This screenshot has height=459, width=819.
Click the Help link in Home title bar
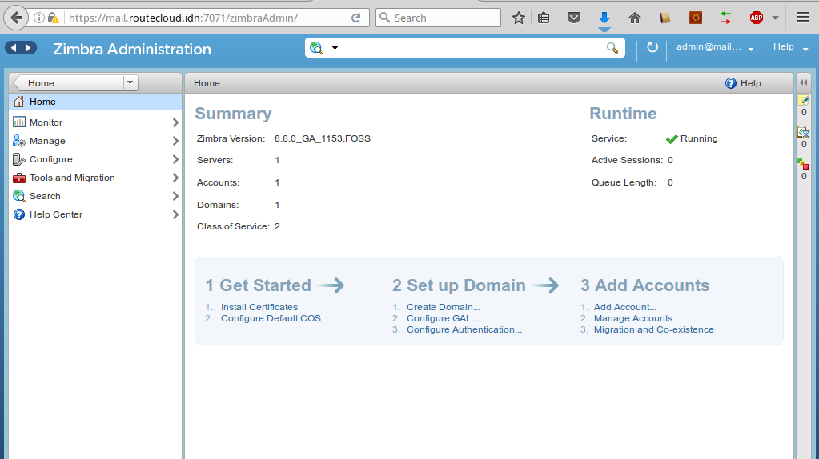(x=751, y=83)
